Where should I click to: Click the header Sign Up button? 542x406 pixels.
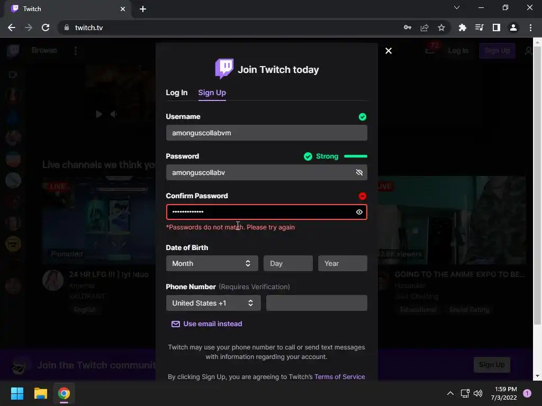pos(497,51)
